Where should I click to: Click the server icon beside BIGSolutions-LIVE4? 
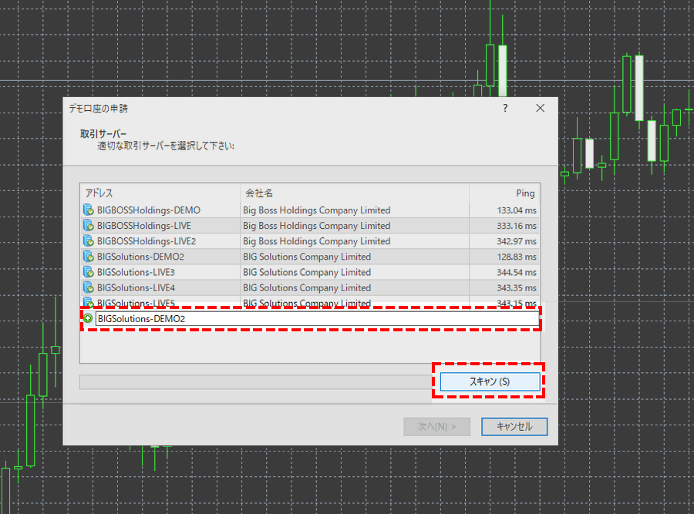(88, 287)
